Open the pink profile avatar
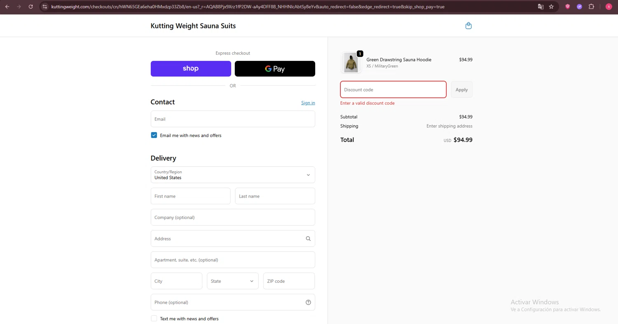The height and width of the screenshot is (324, 618). click(x=609, y=7)
